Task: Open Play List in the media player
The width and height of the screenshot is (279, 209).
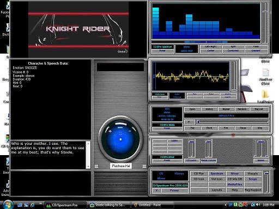Action: (x=259, y=109)
